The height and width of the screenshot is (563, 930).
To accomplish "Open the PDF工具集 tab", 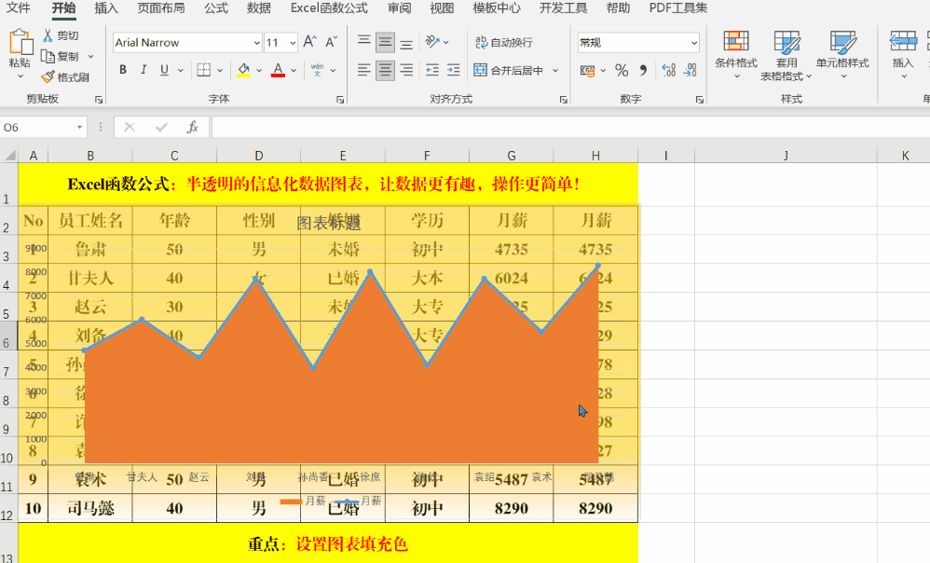I will point(677,8).
